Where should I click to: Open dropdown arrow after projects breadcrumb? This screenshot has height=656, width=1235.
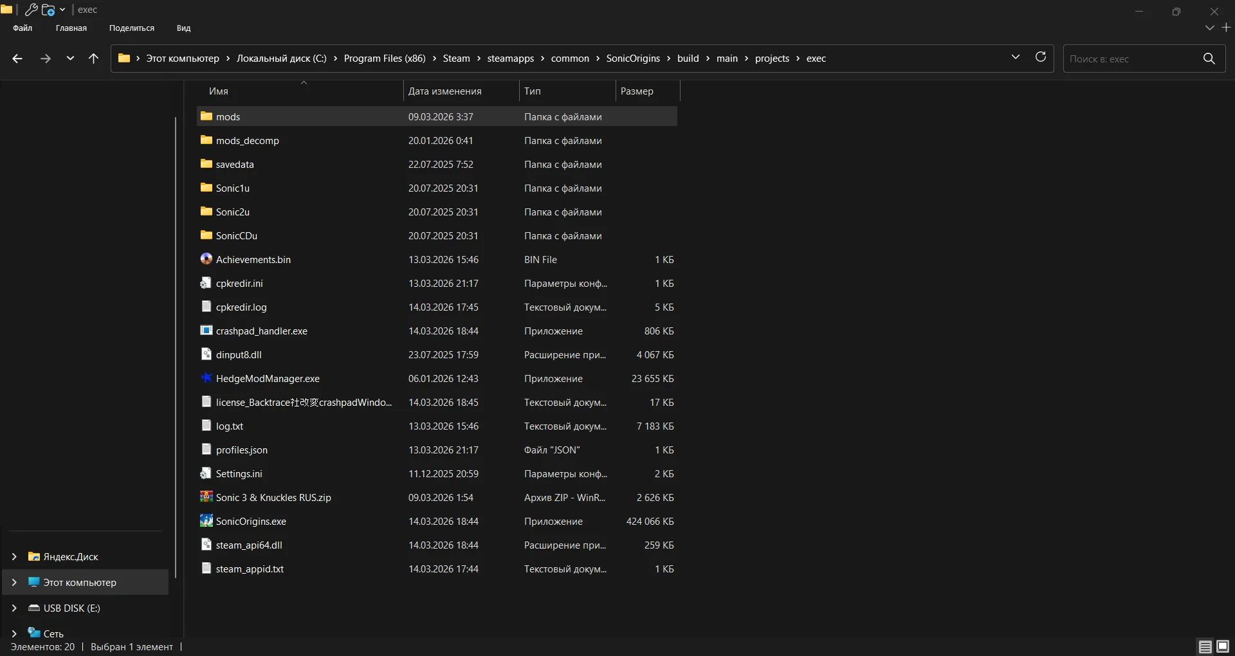pyautogui.click(x=798, y=59)
